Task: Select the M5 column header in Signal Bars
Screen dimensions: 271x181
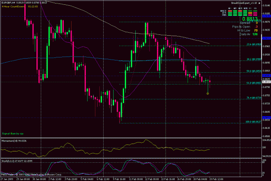Action: pos(235,8)
